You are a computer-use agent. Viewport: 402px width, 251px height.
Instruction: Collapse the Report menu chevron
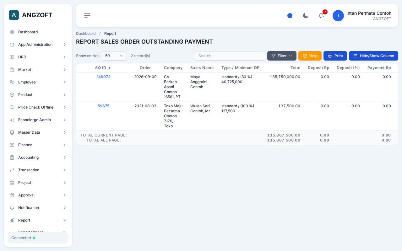pos(65,220)
